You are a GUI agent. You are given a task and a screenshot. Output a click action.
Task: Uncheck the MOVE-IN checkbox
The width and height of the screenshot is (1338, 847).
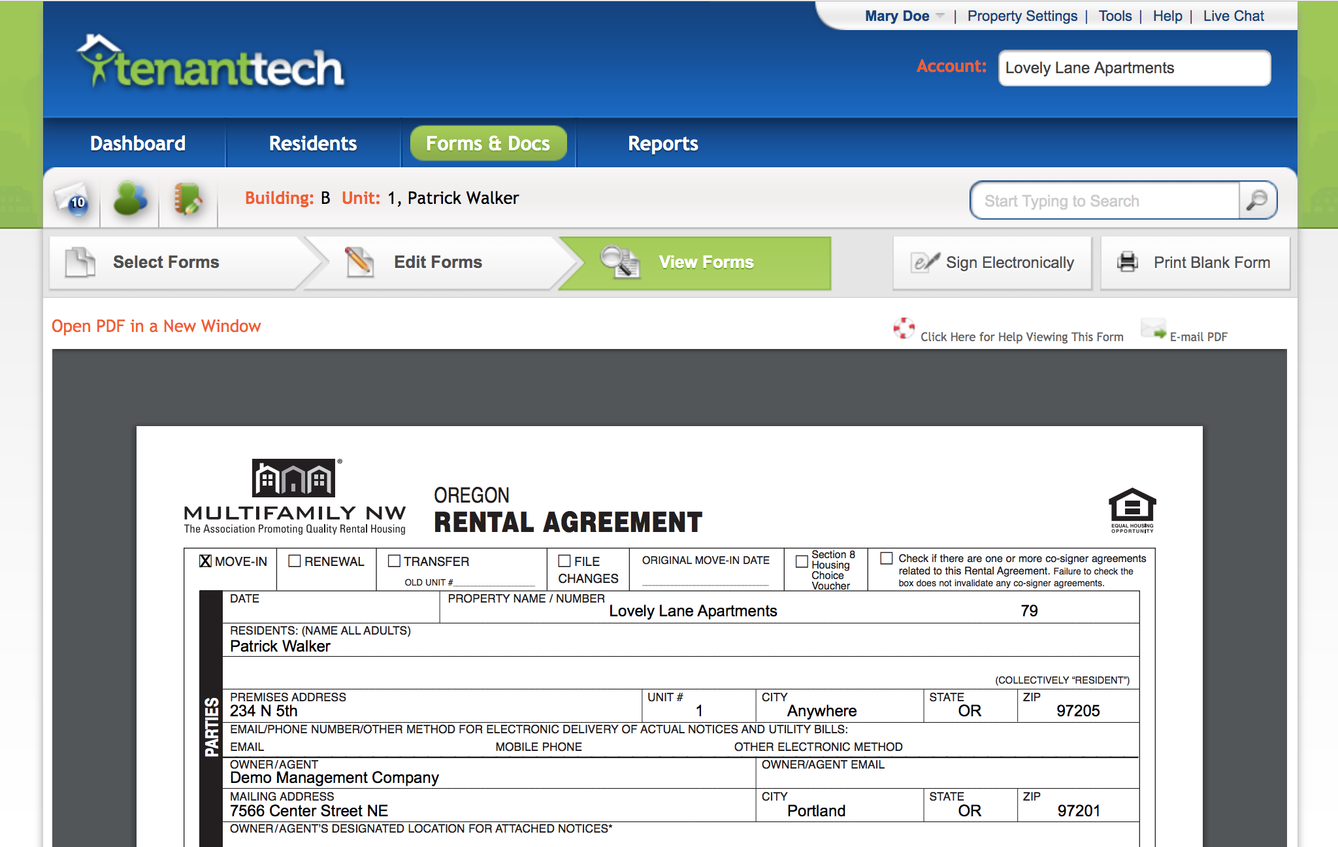(x=205, y=561)
